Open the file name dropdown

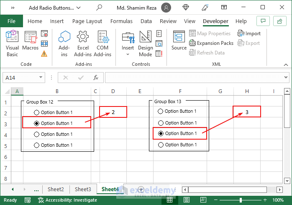78,8
